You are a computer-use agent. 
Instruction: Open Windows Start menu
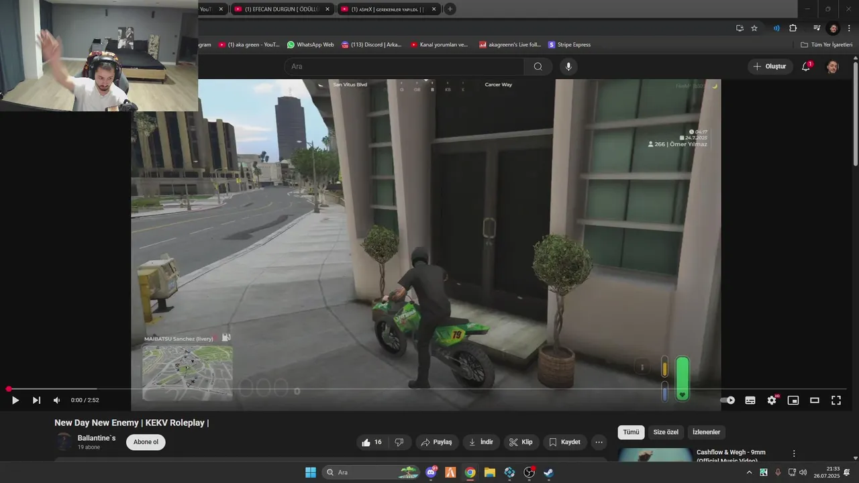(x=311, y=472)
